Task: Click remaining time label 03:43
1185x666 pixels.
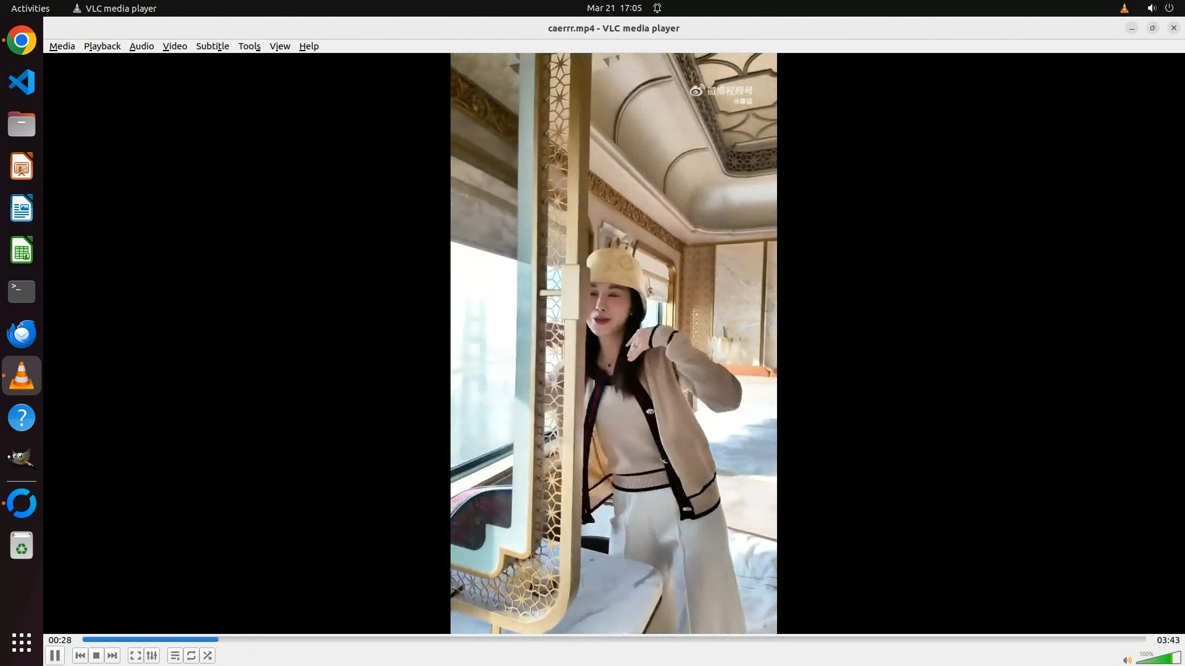Action: [1168, 640]
